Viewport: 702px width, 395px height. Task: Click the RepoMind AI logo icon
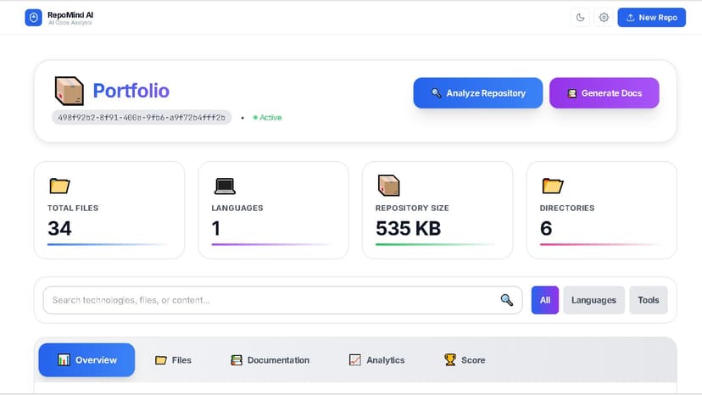pos(33,18)
